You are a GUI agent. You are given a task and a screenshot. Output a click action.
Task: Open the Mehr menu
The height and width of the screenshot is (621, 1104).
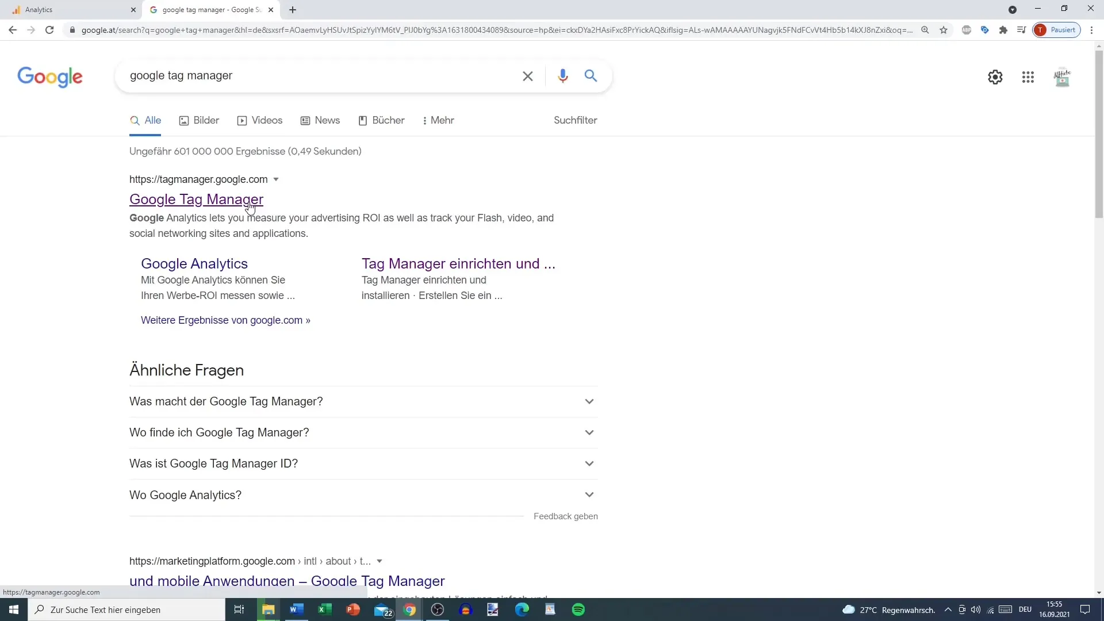tap(438, 120)
